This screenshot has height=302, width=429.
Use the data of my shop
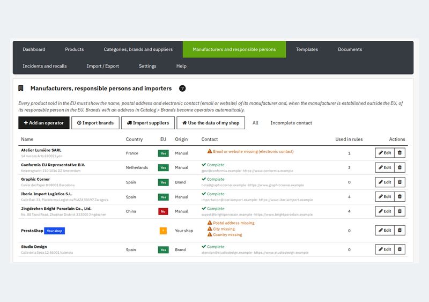[211, 123]
